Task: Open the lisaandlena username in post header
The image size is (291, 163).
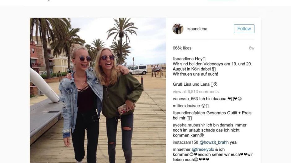Action: (197, 29)
